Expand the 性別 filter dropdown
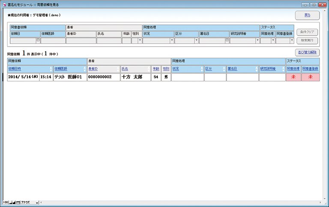329x207 pixels. (x=140, y=41)
